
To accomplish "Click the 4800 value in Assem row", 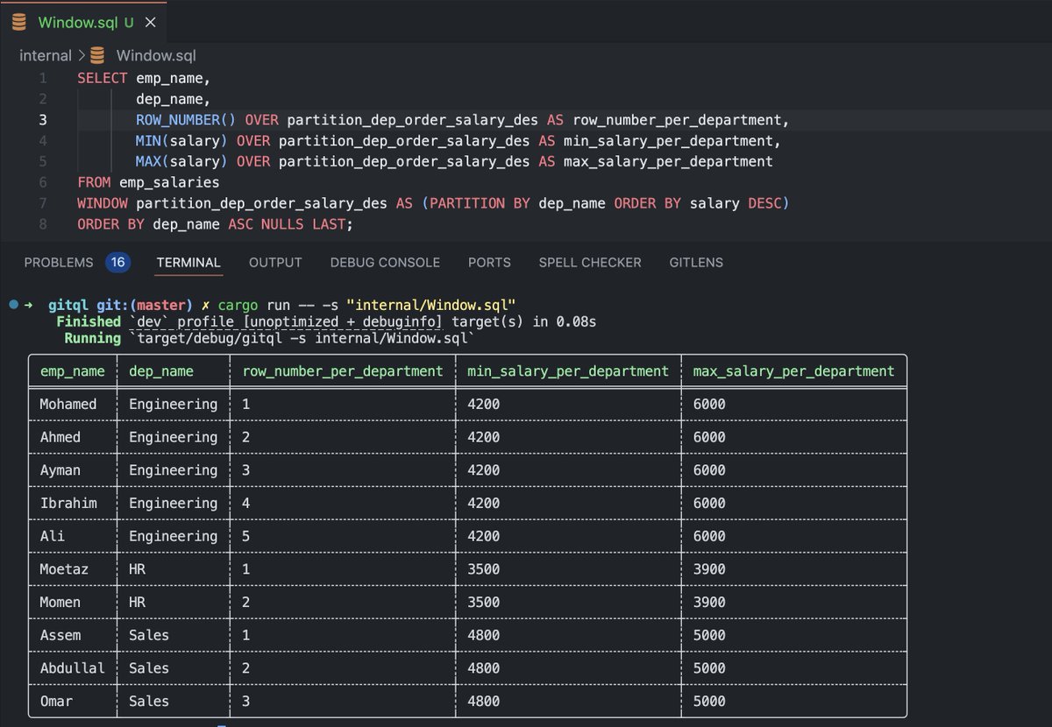I will point(484,635).
